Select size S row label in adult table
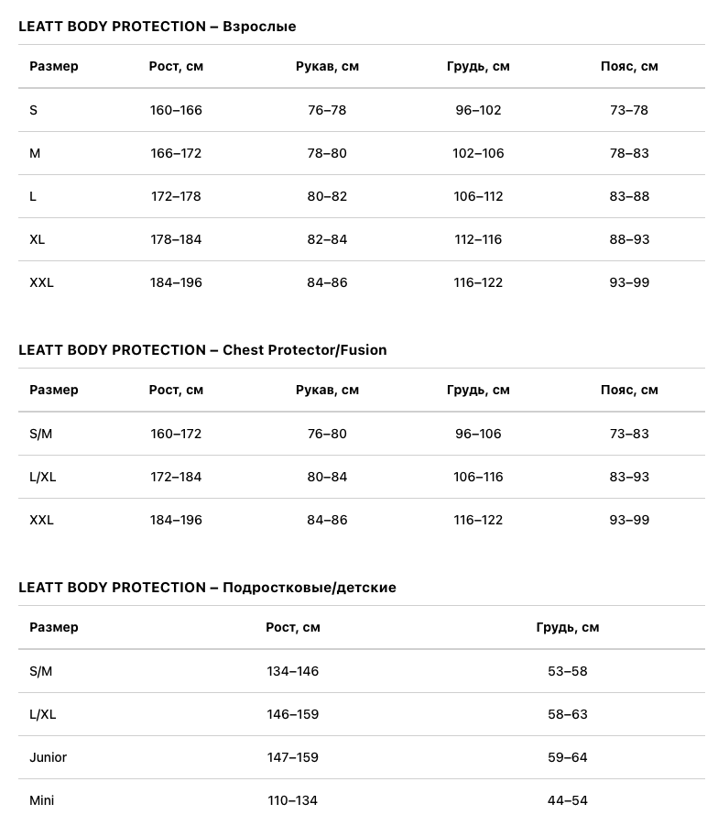This screenshot has width=718, height=826. pos(34,110)
